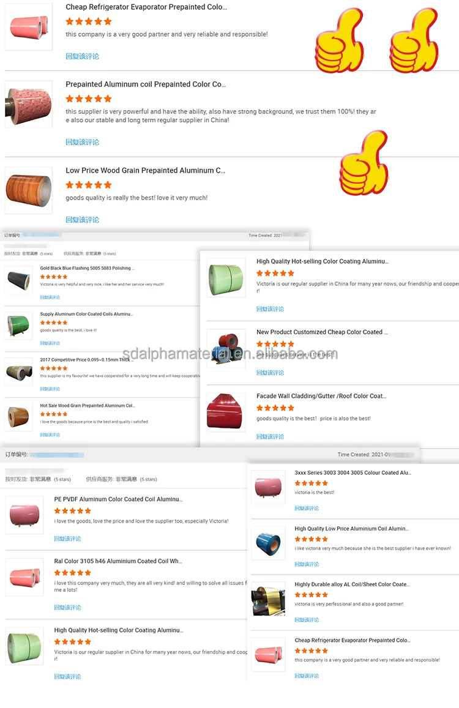Screen dimensions: 459x708
Task: Click reply link under Low Price Wood Grain review
Action: [x=82, y=220]
